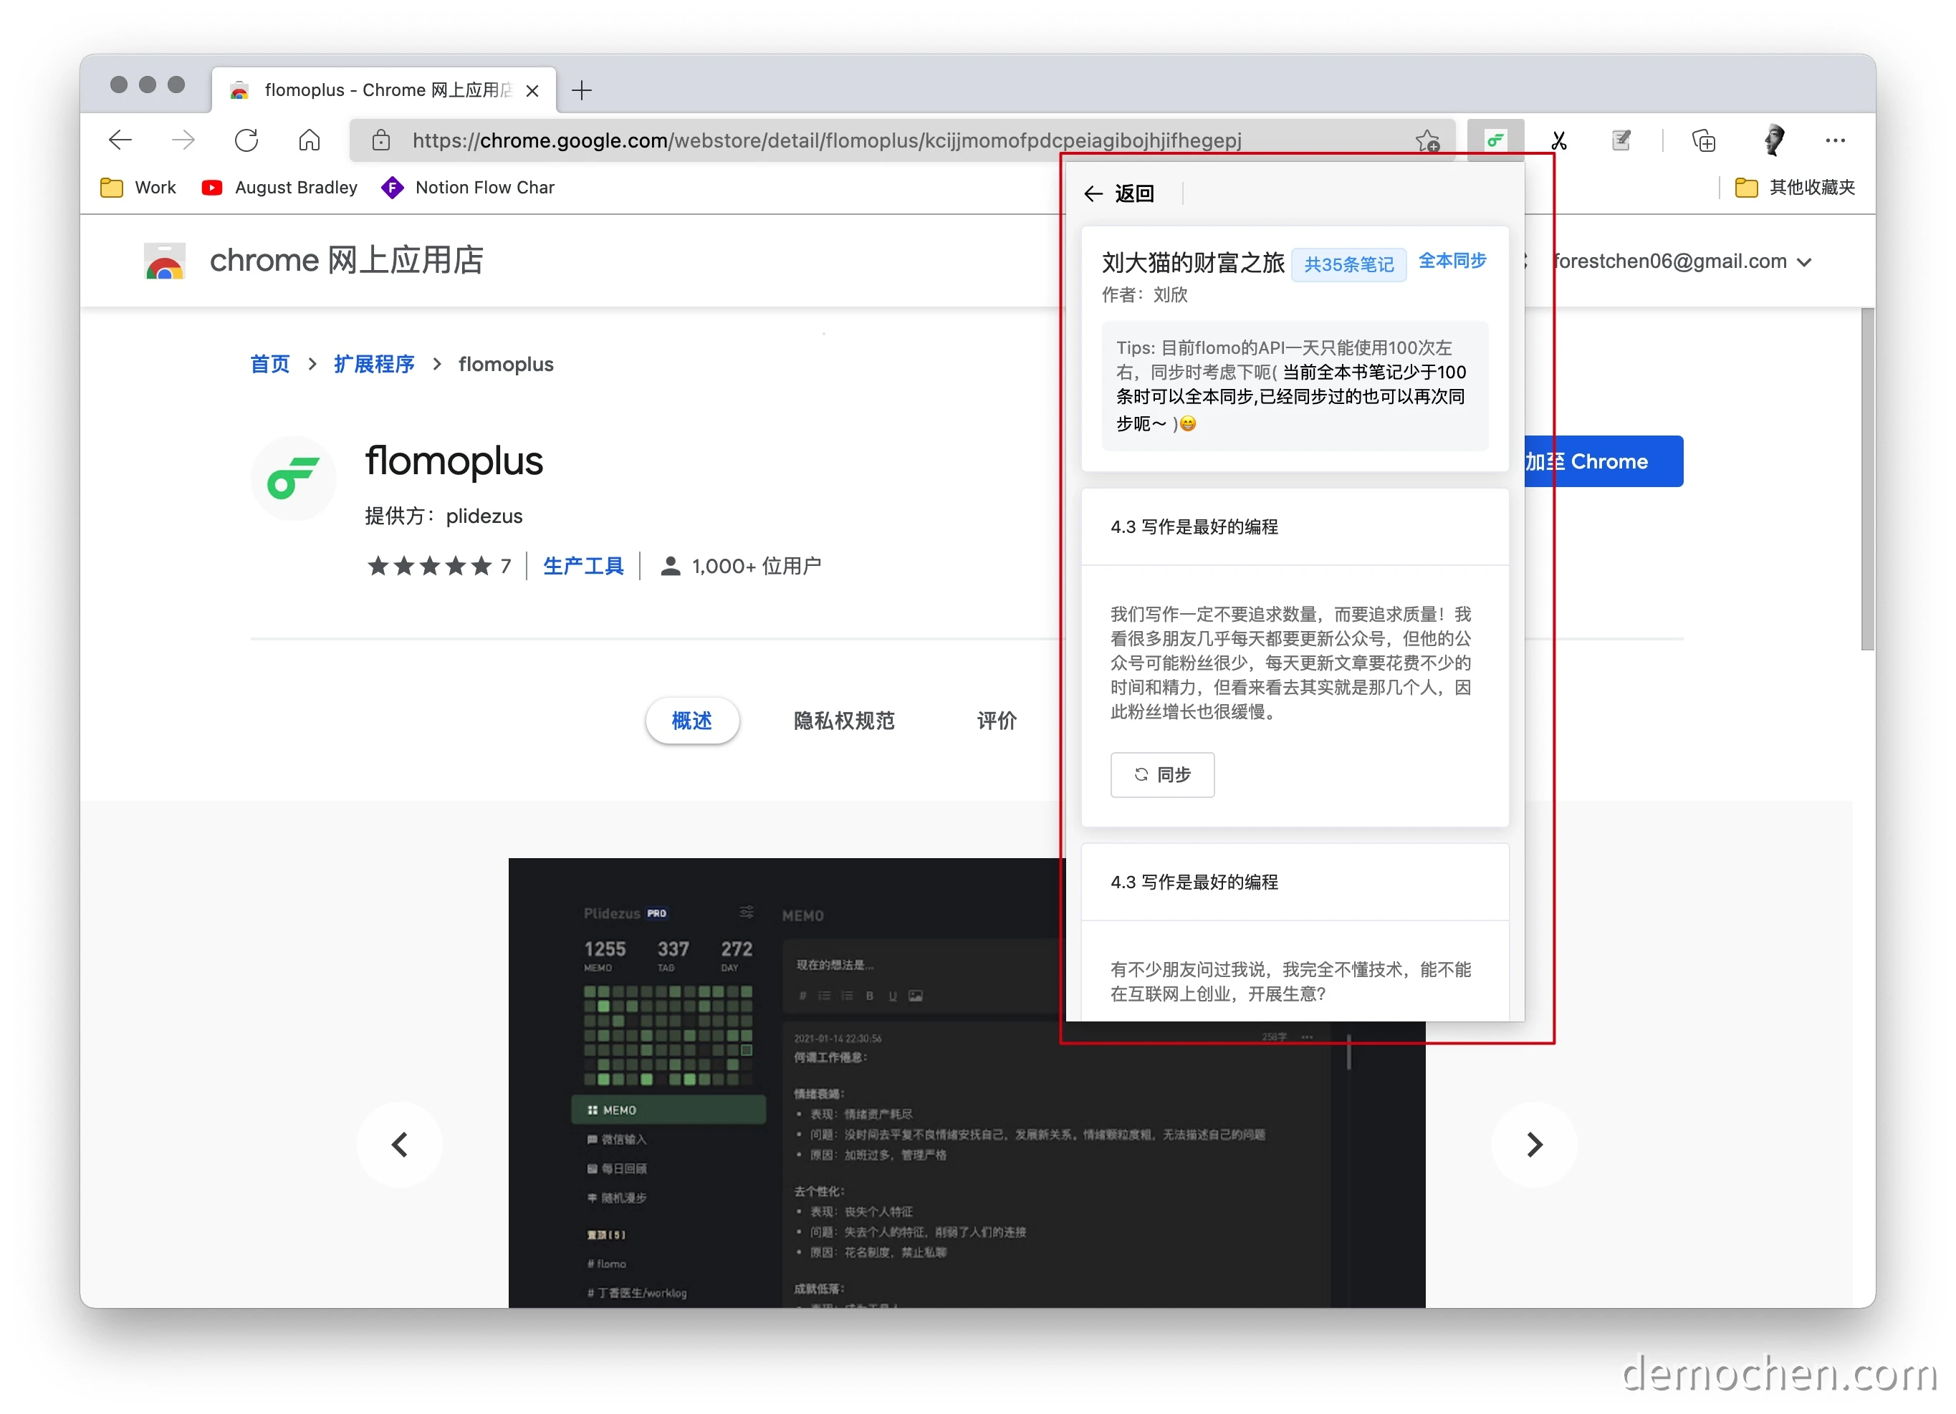Click the add to Chrome button
This screenshot has width=1956, height=1414.
1603,461
